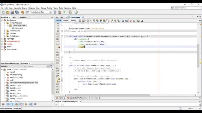Click the Clean and Build Project icon

[60, 12]
